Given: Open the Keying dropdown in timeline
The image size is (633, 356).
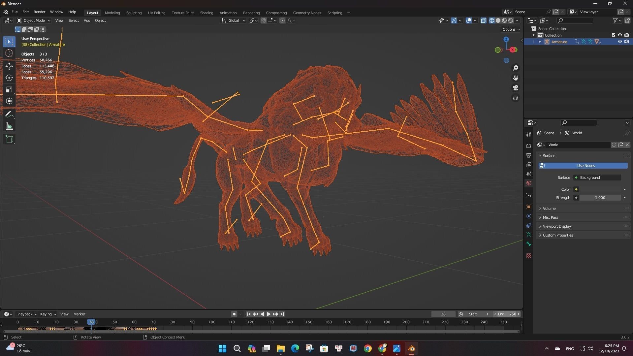Looking at the screenshot, I should [x=48, y=314].
